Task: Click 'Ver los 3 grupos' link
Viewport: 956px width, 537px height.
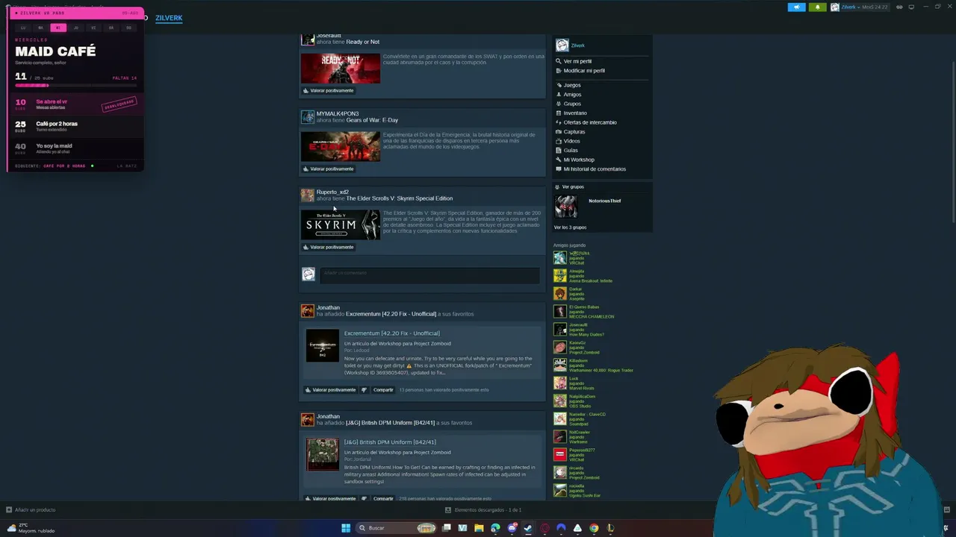Action: (570, 227)
